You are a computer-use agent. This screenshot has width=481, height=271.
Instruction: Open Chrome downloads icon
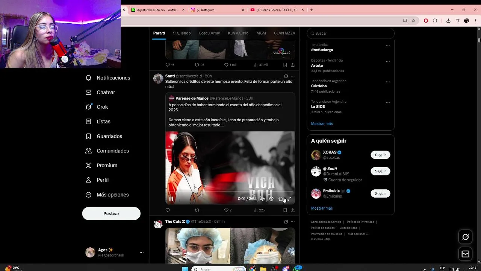point(448,21)
